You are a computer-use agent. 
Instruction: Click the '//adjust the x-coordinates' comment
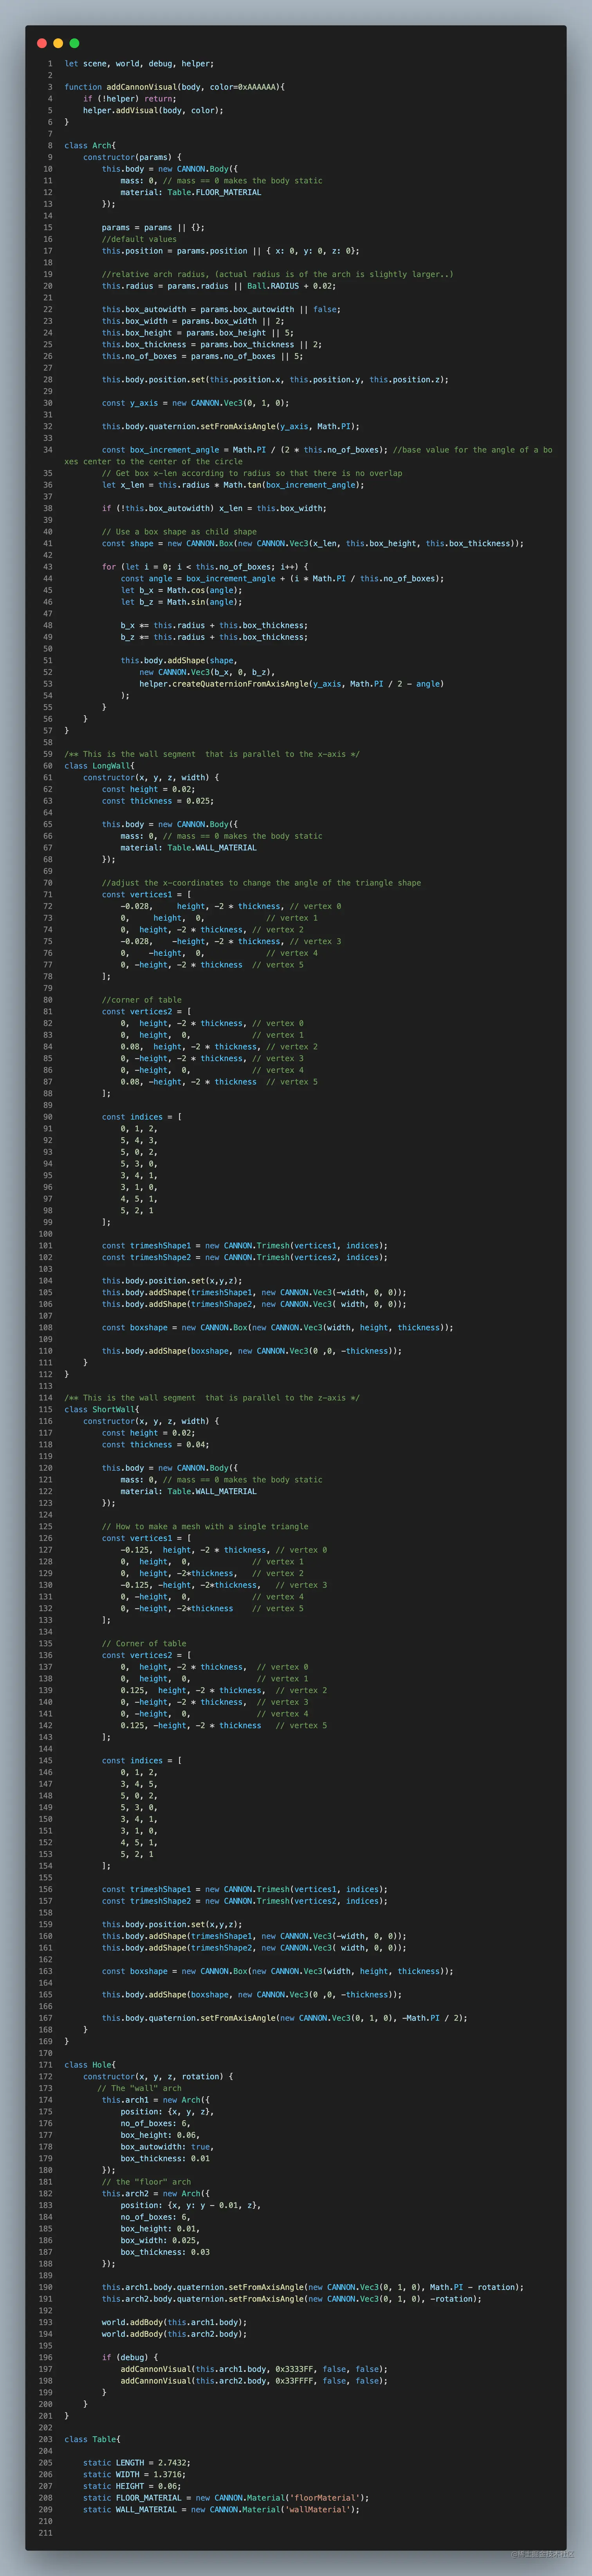click(261, 883)
